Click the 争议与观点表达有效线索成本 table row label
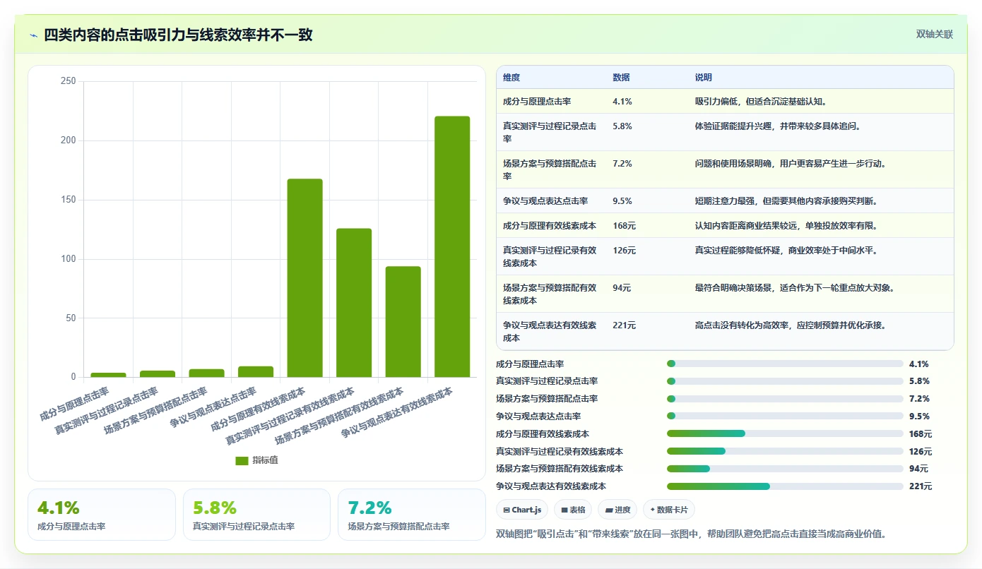The width and height of the screenshot is (982, 569). [x=550, y=332]
